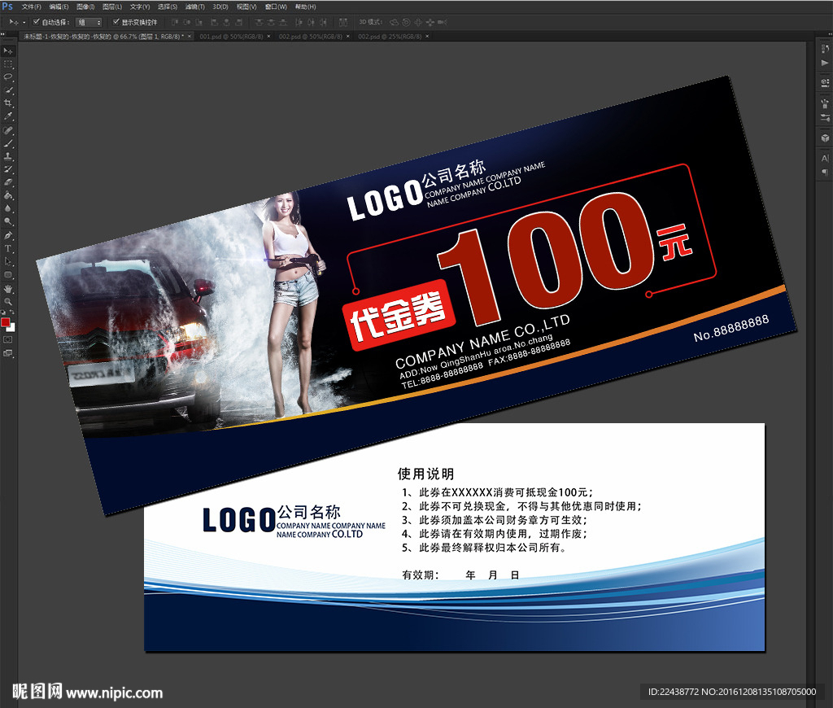Select the Clone Stamp tool
Image resolution: width=833 pixels, height=708 pixels.
click(x=8, y=156)
